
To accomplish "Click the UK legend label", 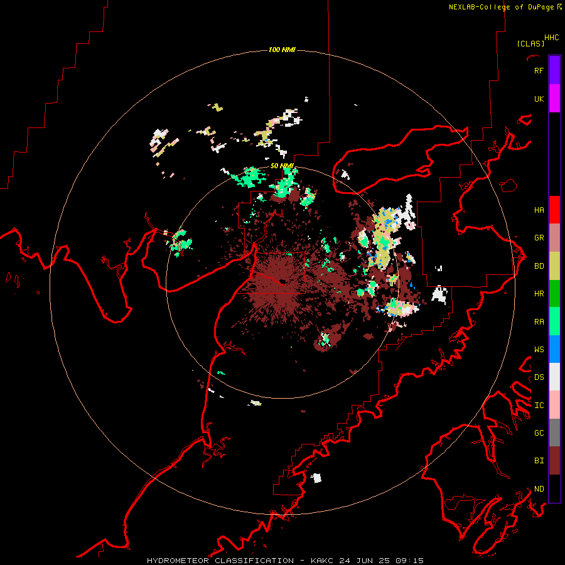I will click(x=539, y=99).
